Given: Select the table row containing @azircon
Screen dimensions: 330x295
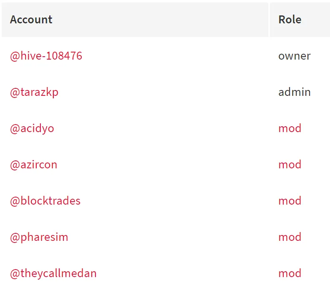Looking at the screenshot, I should (166, 165).
